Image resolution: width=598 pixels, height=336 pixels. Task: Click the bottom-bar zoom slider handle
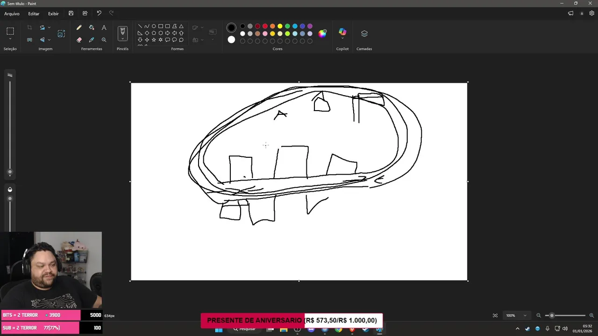click(x=552, y=315)
